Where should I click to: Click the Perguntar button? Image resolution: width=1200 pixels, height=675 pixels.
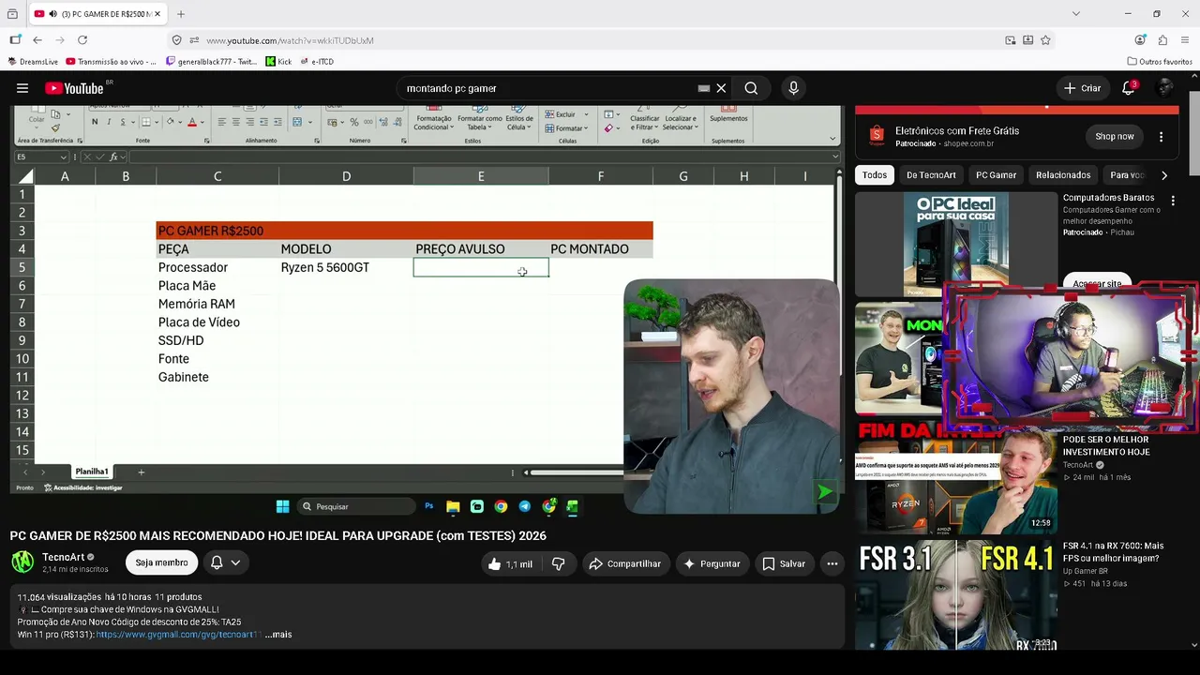pos(712,563)
